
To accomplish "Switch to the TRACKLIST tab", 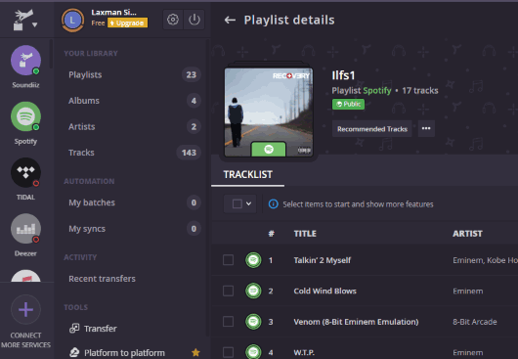I will [x=248, y=174].
